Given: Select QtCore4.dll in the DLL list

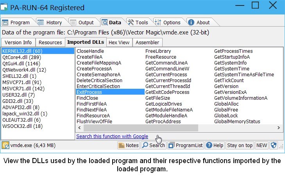Looking at the screenshot, I should 19,57.
